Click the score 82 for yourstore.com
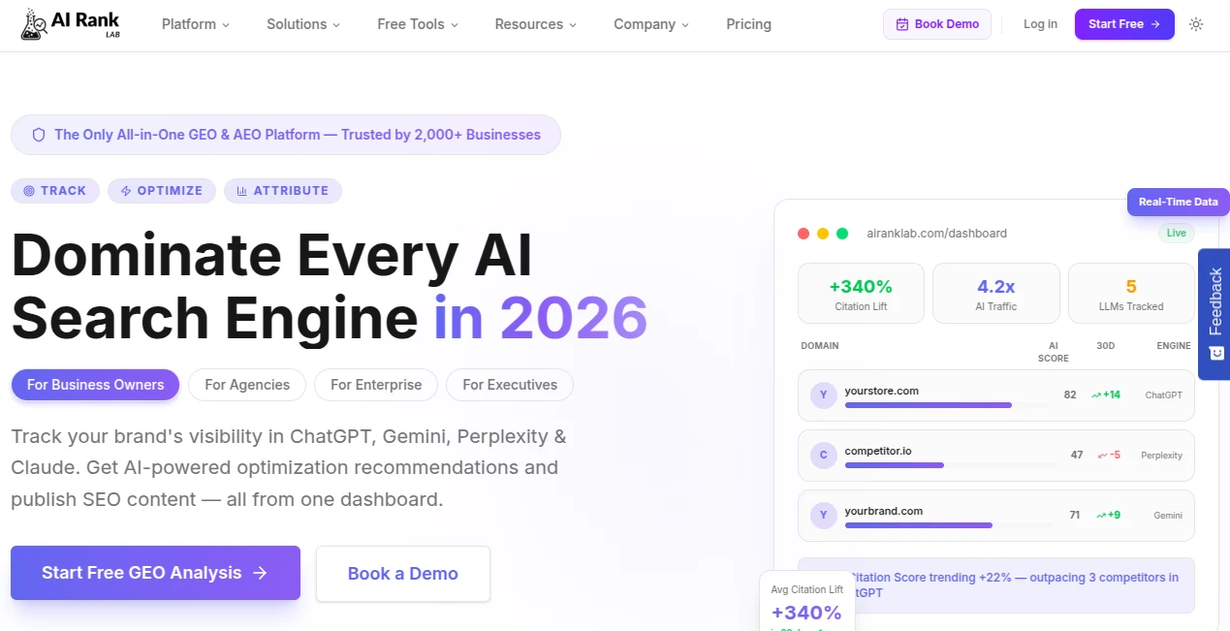Viewport: 1230px width, 631px height. click(1070, 395)
